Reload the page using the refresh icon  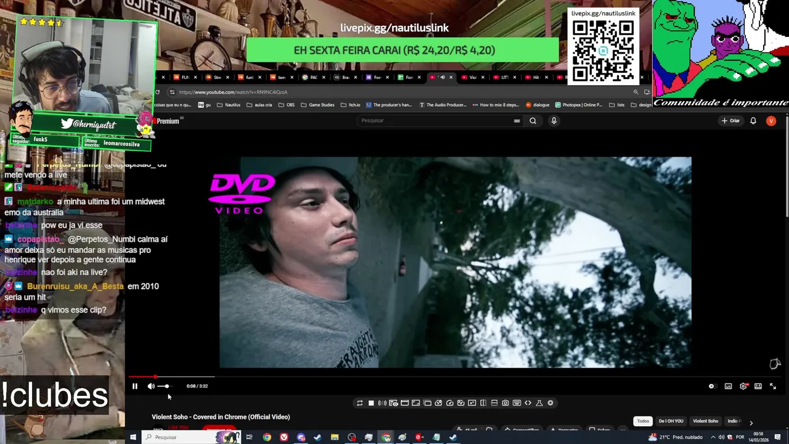point(158,92)
